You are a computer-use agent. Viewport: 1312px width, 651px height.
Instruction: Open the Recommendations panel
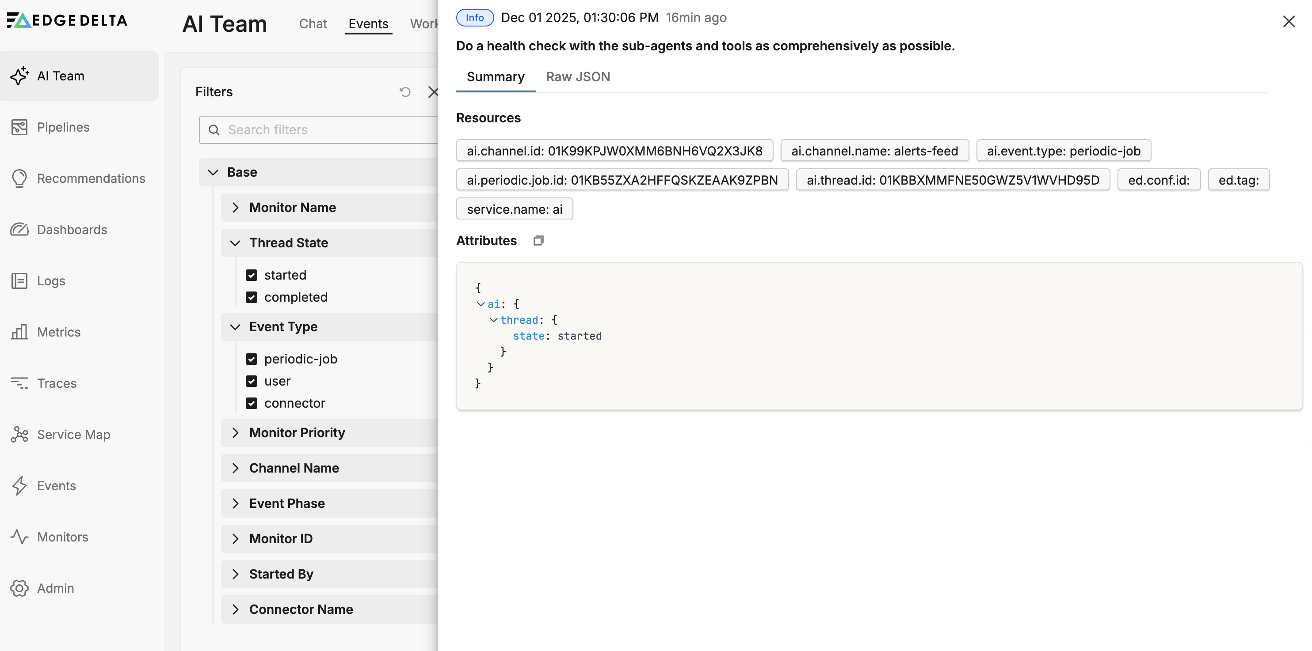(x=91, y=178)
